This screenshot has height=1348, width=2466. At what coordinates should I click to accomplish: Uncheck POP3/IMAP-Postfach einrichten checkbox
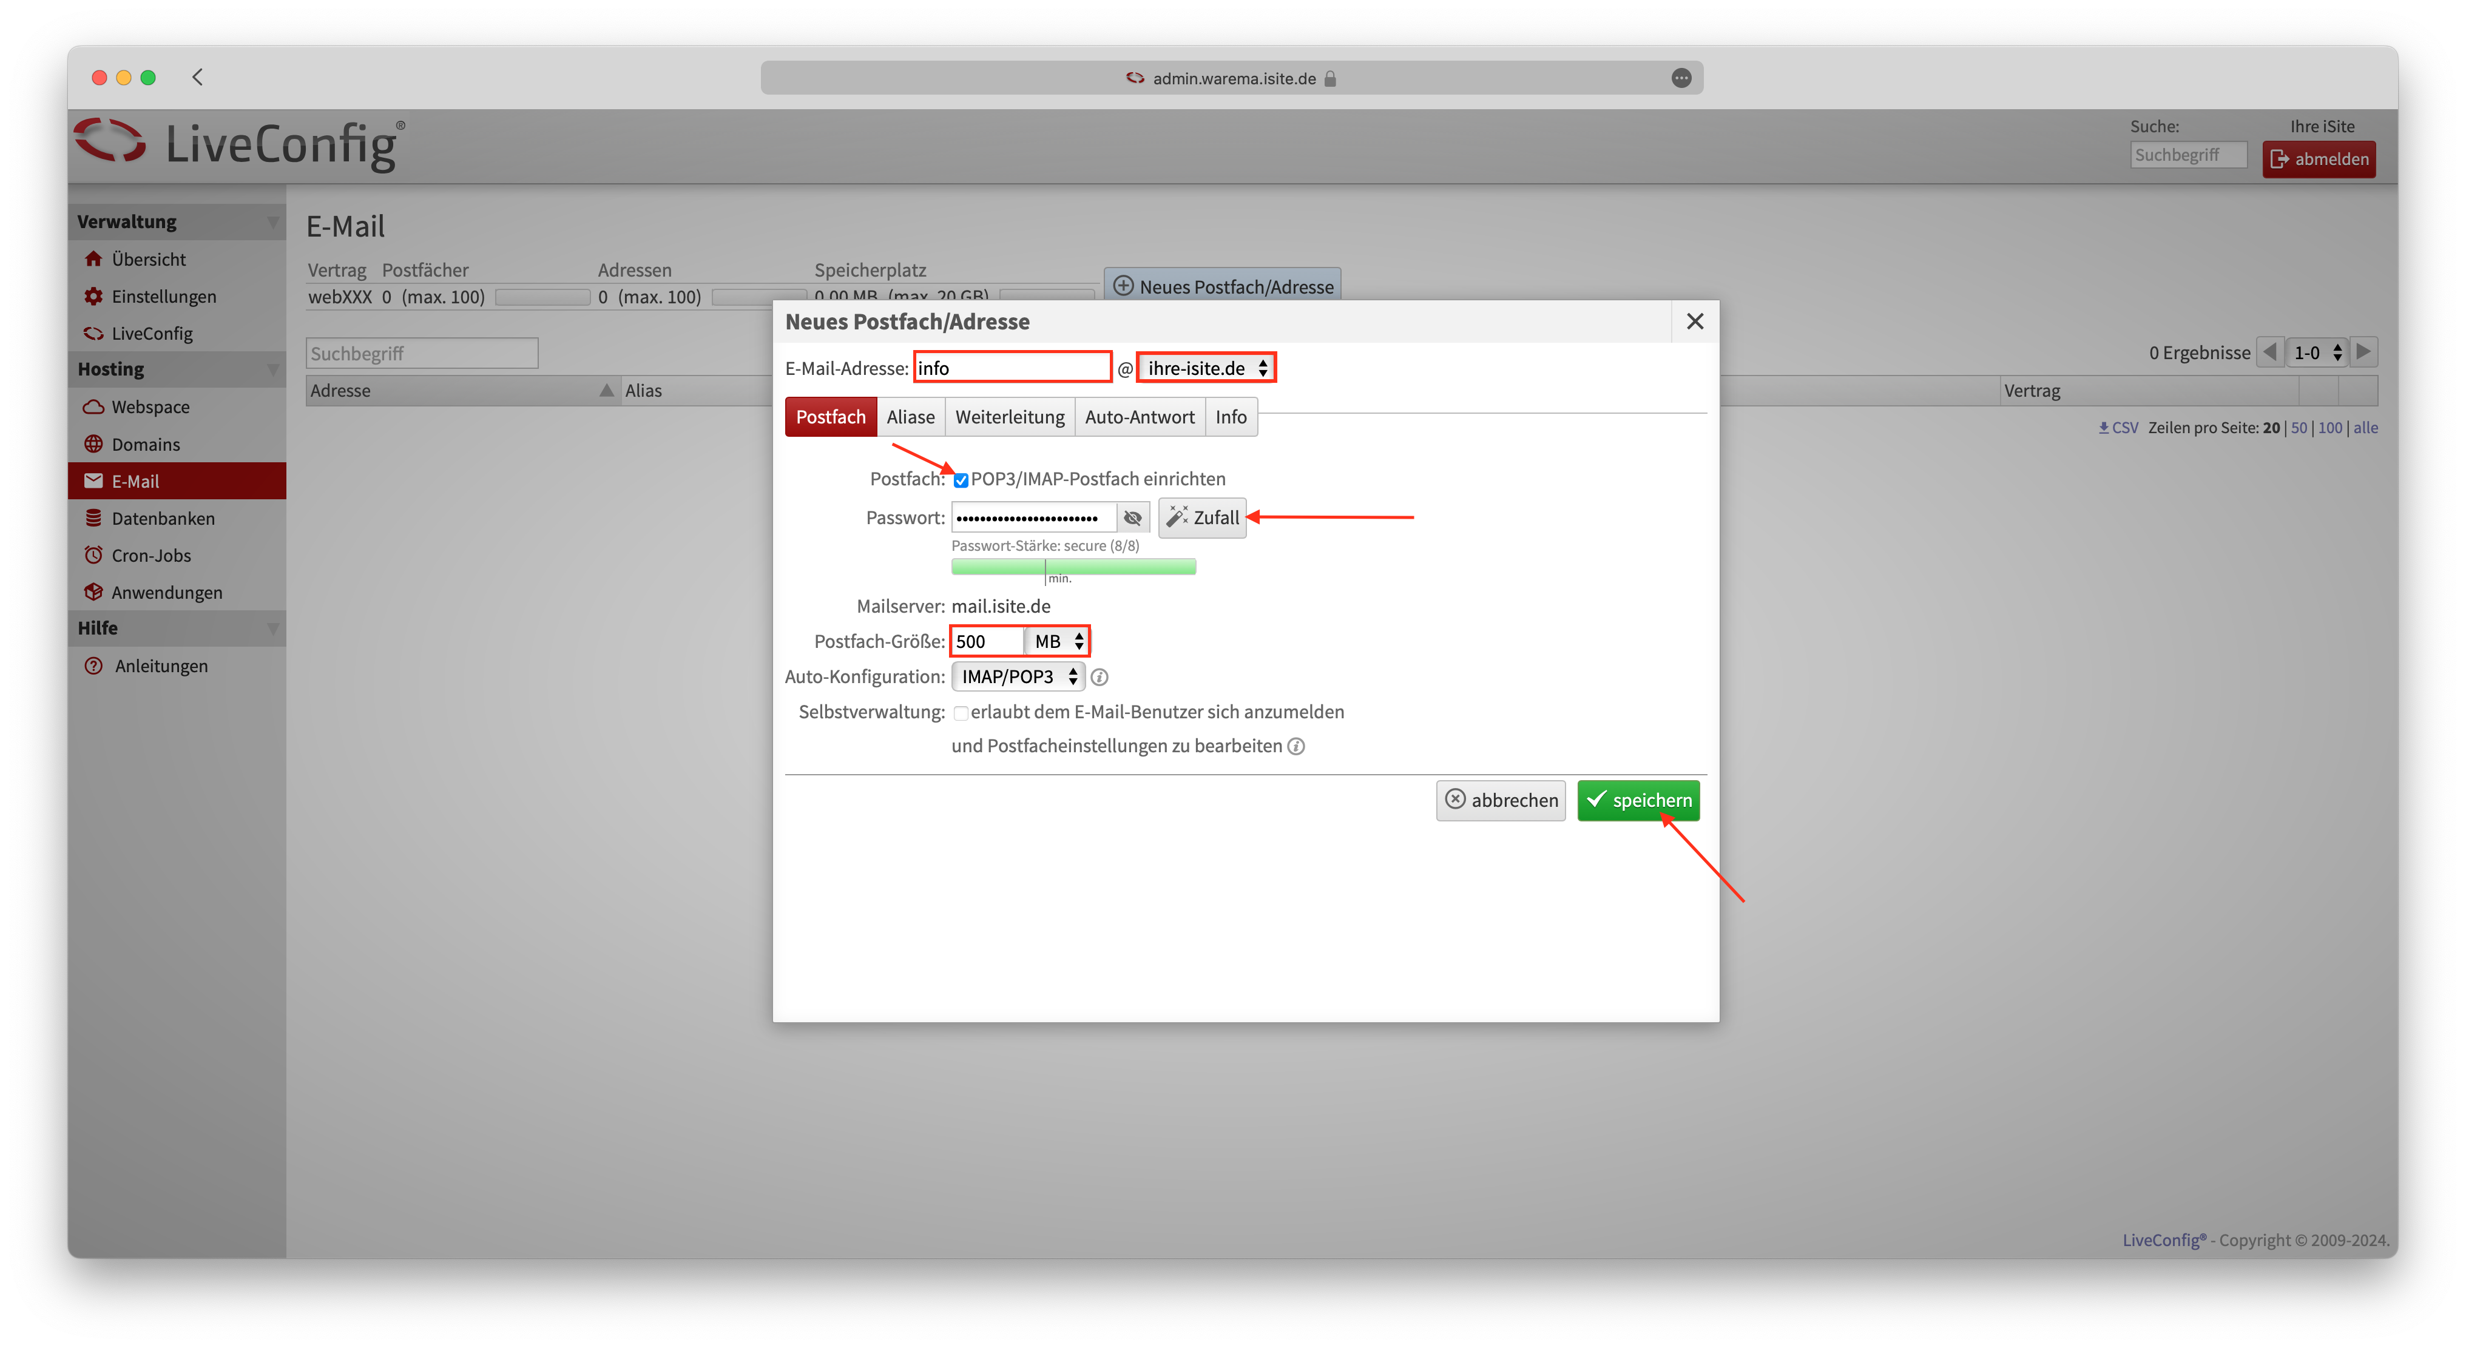click(x=960, y=480)
